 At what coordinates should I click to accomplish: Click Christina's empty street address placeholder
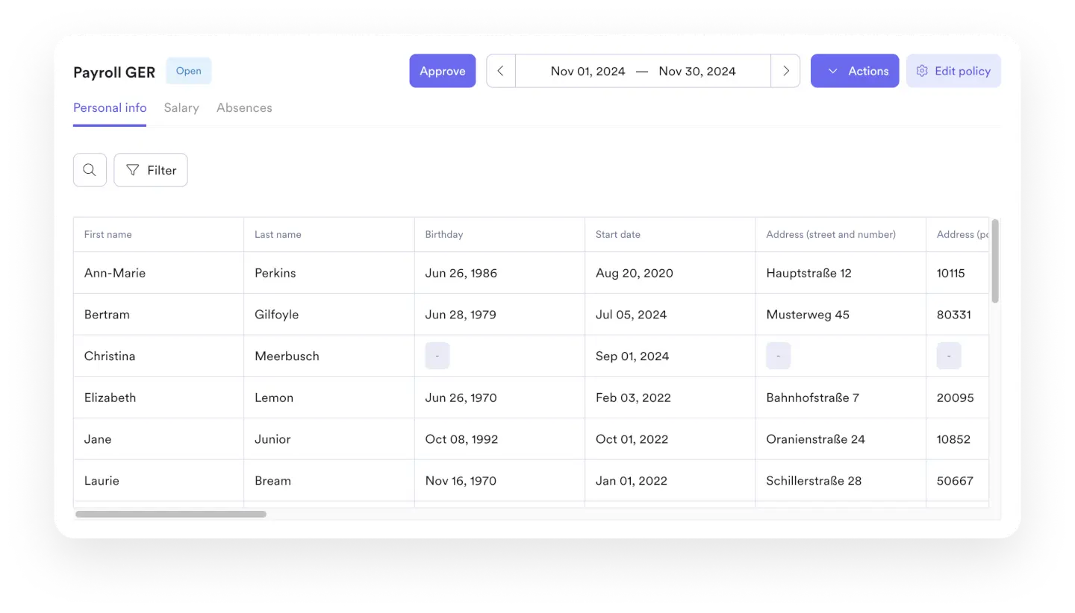tap(779, 356)
